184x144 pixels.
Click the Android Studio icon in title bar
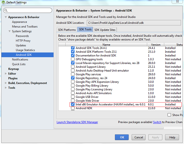click(x=3, y=2)
